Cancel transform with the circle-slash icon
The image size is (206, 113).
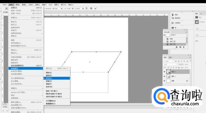(x=91, y=8)
